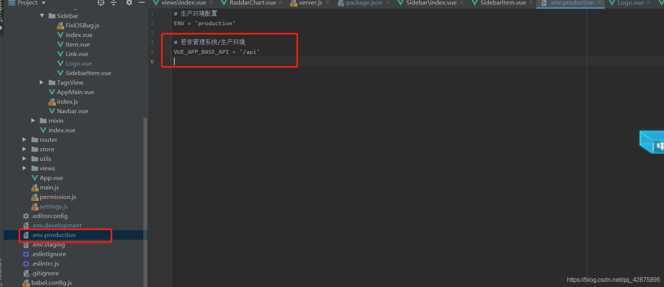Click the TagsView folder icon
Image resolution: width=664 pixels, height=287 pixels.
point(52,82)
